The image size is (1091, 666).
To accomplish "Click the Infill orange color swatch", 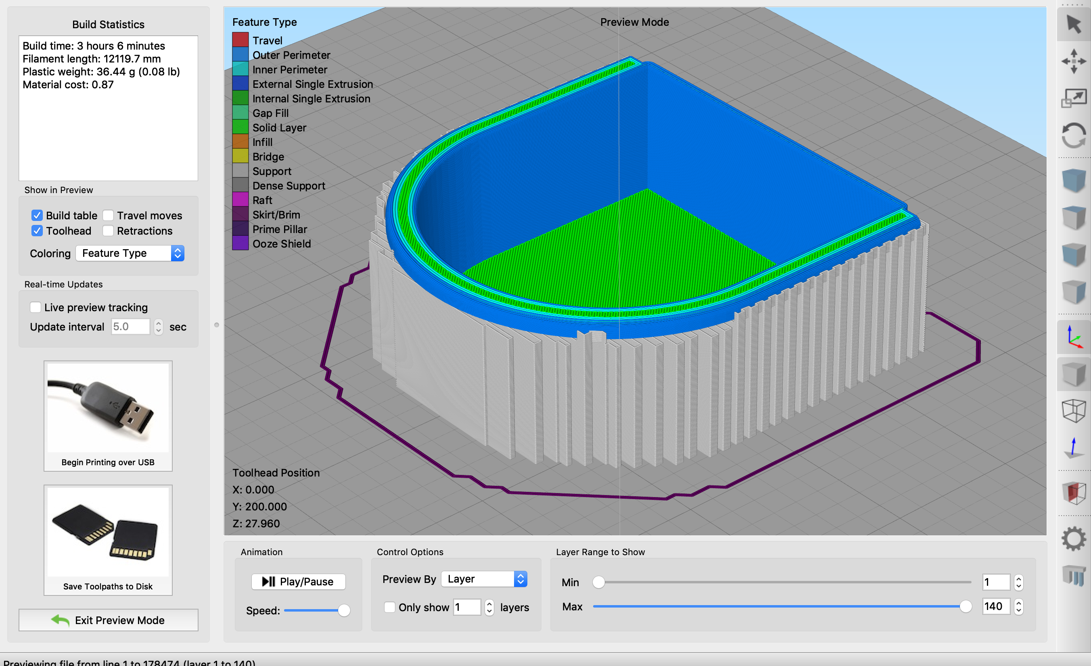I will (x=240, y=142).
